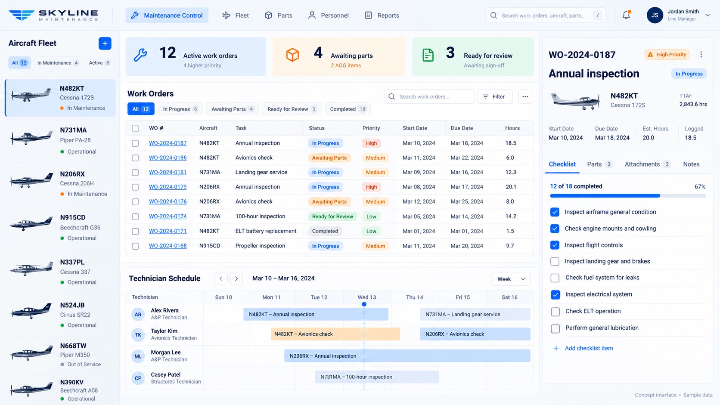Image resolution: width=720 pixels, height=405 pixels.
Task: Click the JS user avatar
Action: click(655, 15)
